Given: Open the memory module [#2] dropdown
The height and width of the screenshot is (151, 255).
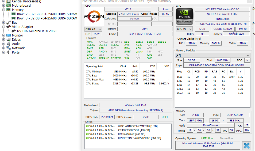Looking at the screenshot, I should 212,55.
